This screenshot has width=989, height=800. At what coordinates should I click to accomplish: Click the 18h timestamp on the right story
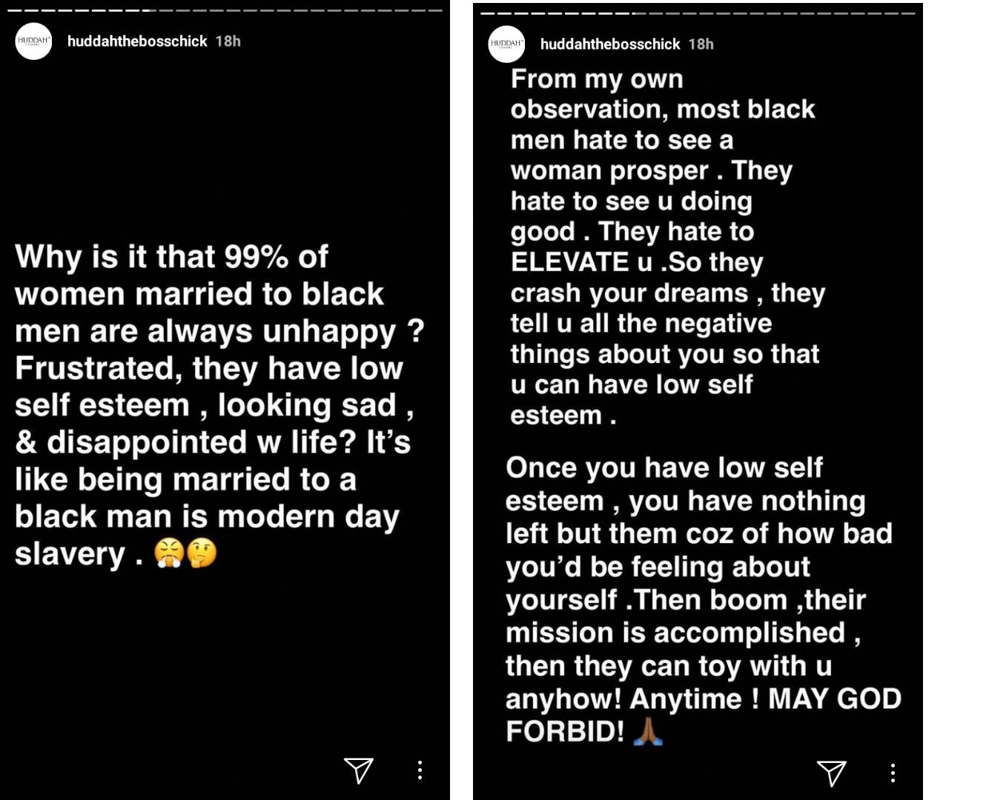(701, 44)
